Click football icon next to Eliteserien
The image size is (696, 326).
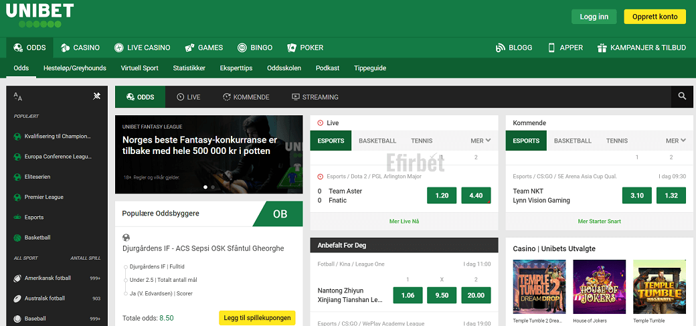coord(17,177)
